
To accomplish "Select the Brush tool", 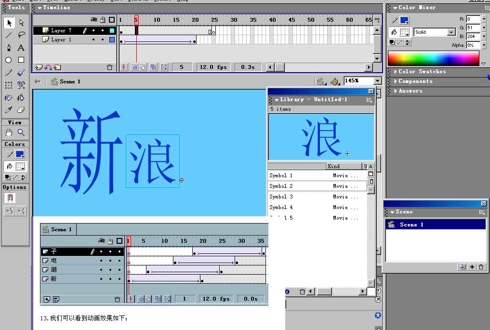I will (21, 72).
